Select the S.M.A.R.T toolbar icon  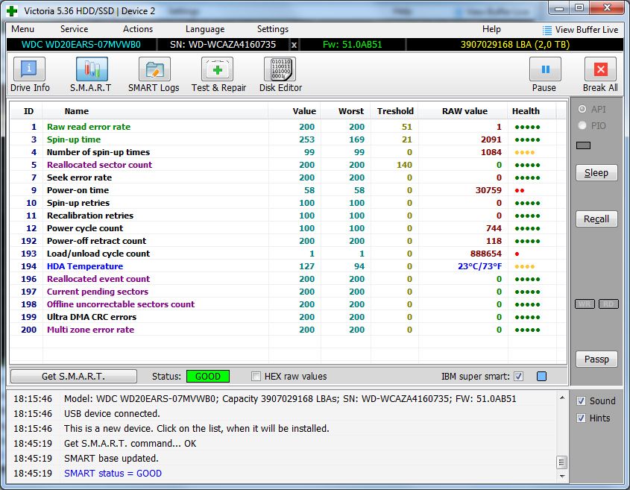tap(92, 69)
